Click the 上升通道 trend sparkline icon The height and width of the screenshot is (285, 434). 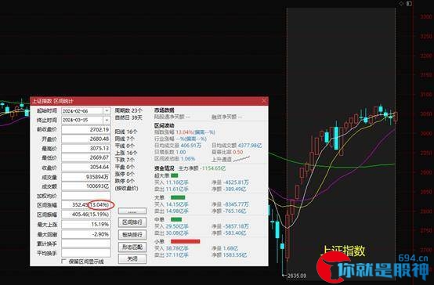coord(241,159)
